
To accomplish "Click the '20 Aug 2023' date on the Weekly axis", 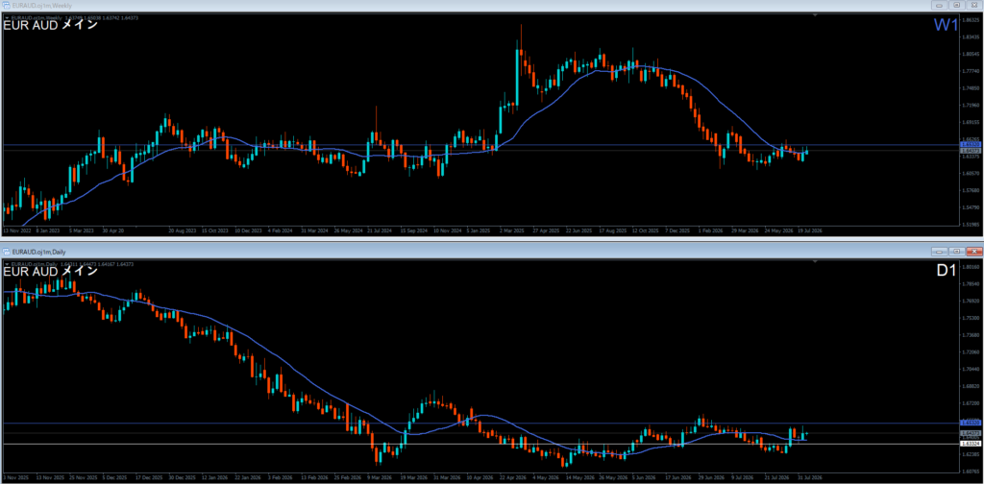I will pos(181,230).
